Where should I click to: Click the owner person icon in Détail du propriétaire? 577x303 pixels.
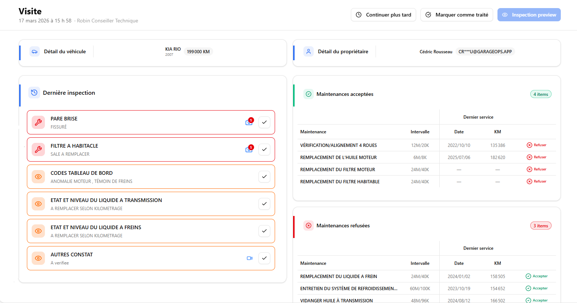point(309,51)
